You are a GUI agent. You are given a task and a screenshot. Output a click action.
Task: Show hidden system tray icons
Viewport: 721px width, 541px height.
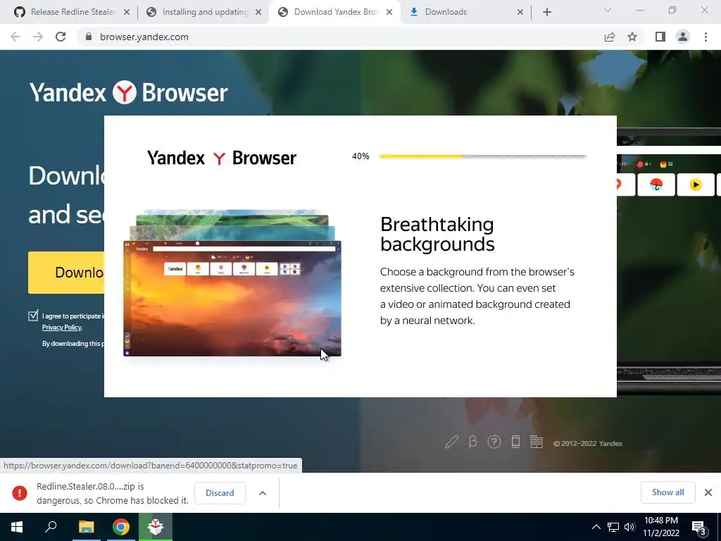tap(596, 527)
